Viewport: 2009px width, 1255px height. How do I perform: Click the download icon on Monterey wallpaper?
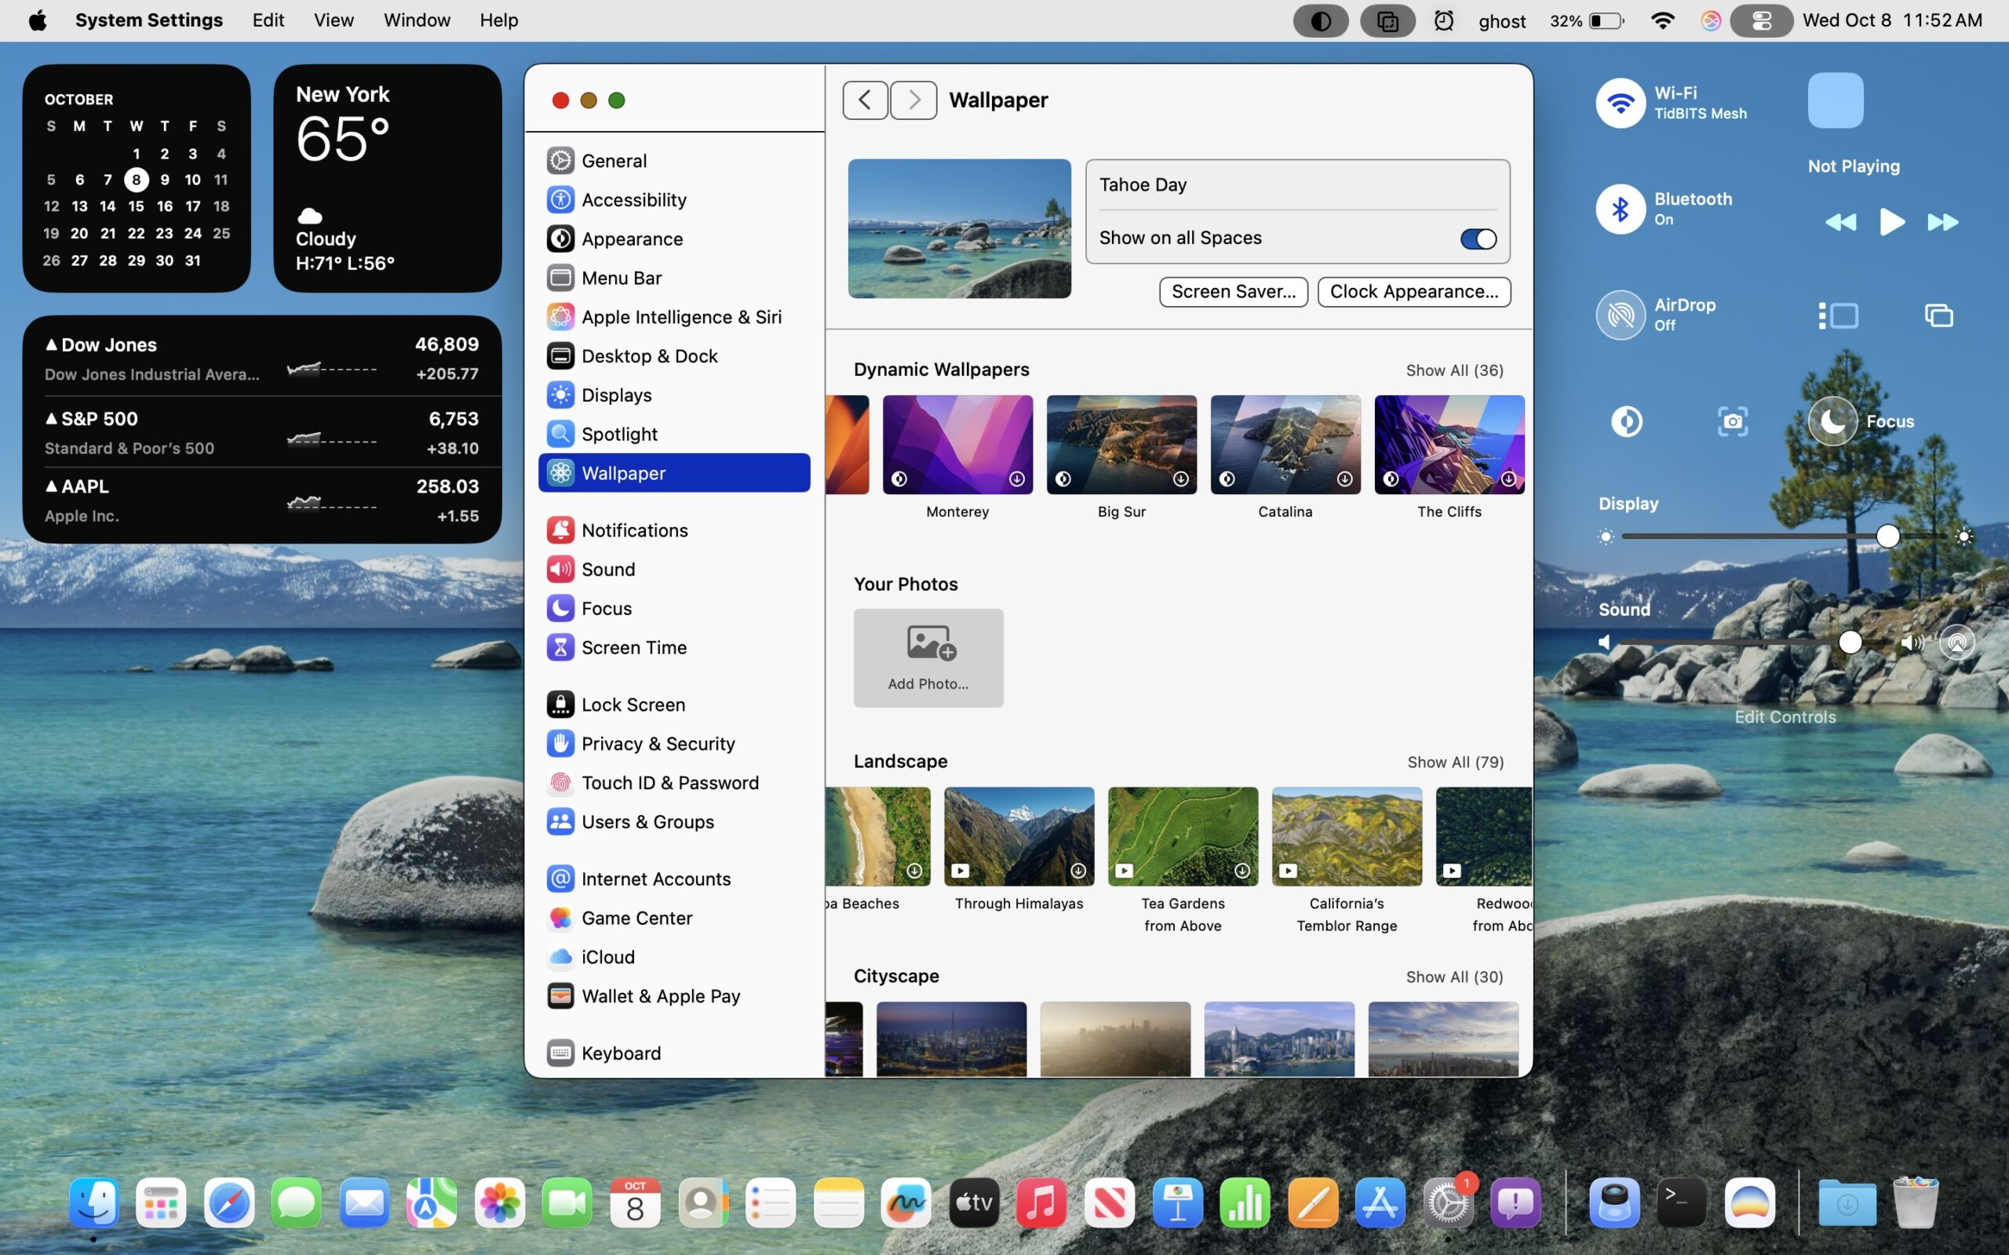[x=1016, y=479]
